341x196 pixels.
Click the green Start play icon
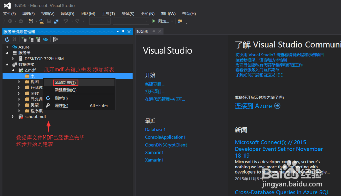pos(154,21)
